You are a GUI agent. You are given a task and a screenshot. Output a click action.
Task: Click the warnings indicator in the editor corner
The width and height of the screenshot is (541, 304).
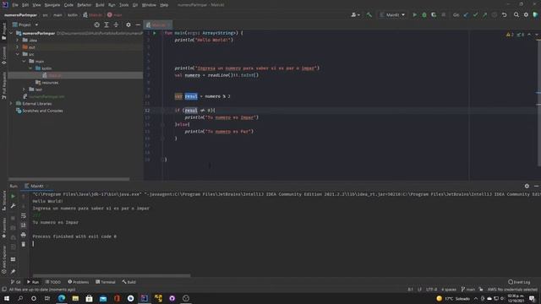tap(510, 35)
